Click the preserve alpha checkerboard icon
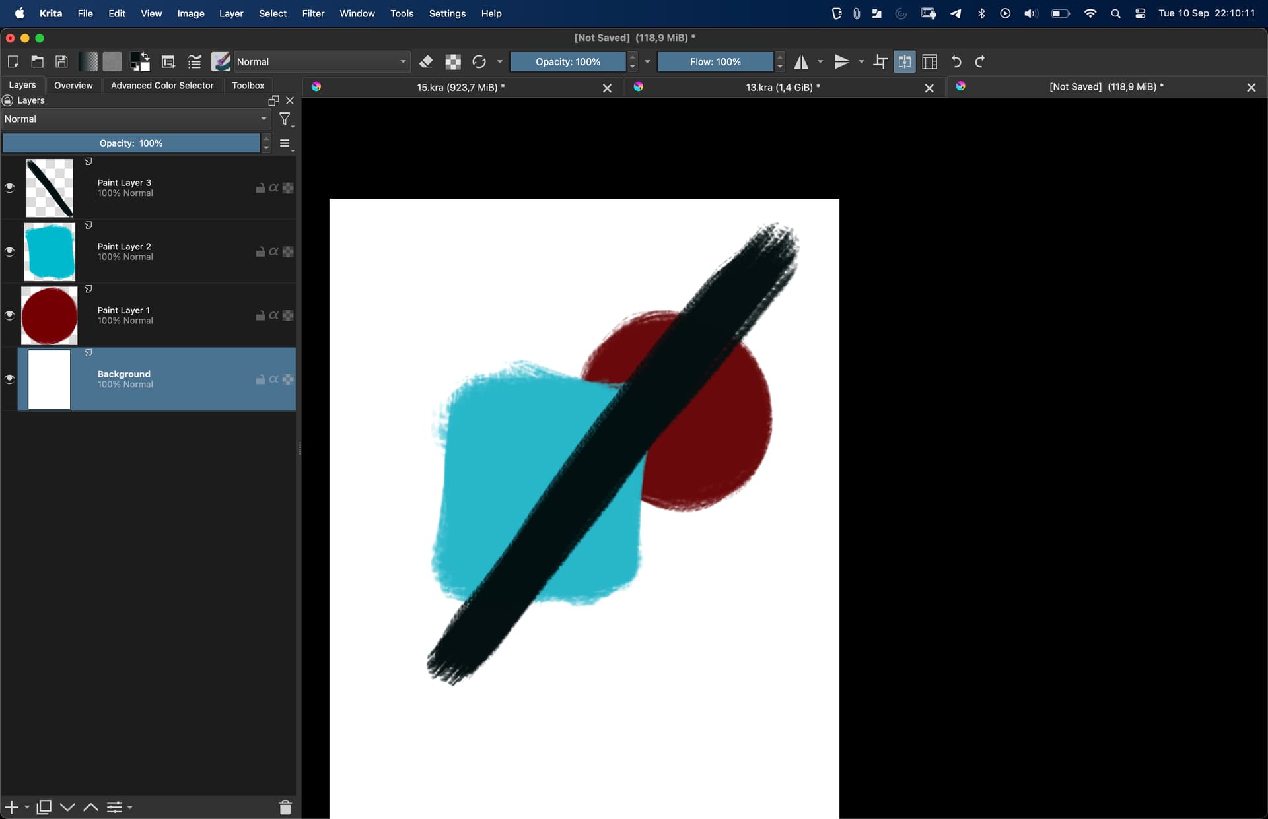Screen dimensions: 1268x819 coord(453,62)
